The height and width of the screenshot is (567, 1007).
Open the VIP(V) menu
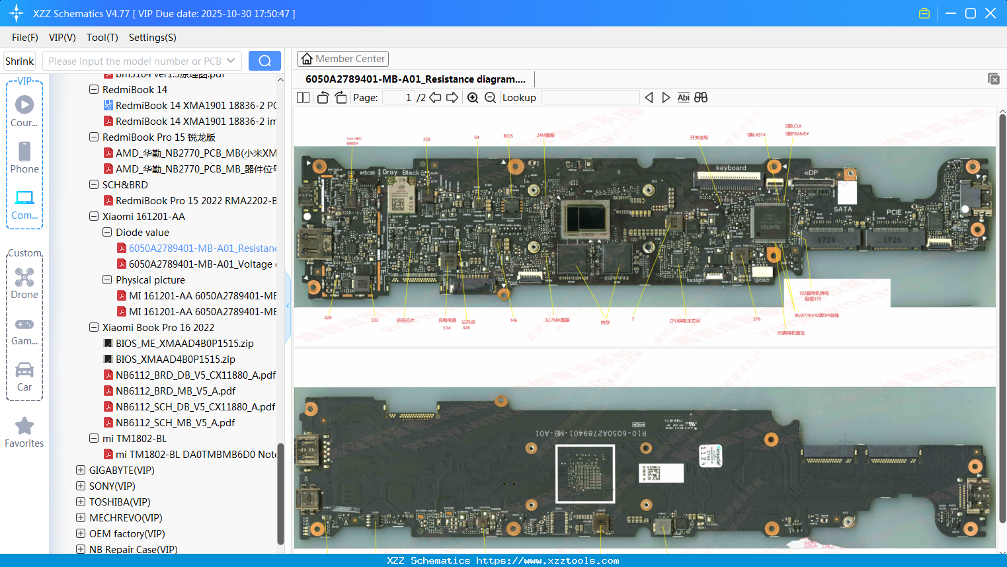62,38
